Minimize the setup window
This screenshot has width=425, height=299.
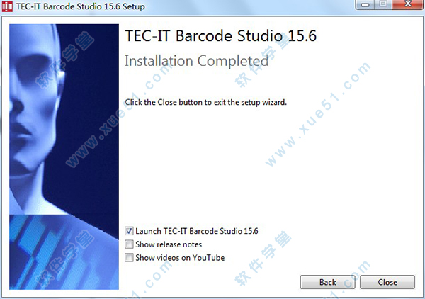365,4
